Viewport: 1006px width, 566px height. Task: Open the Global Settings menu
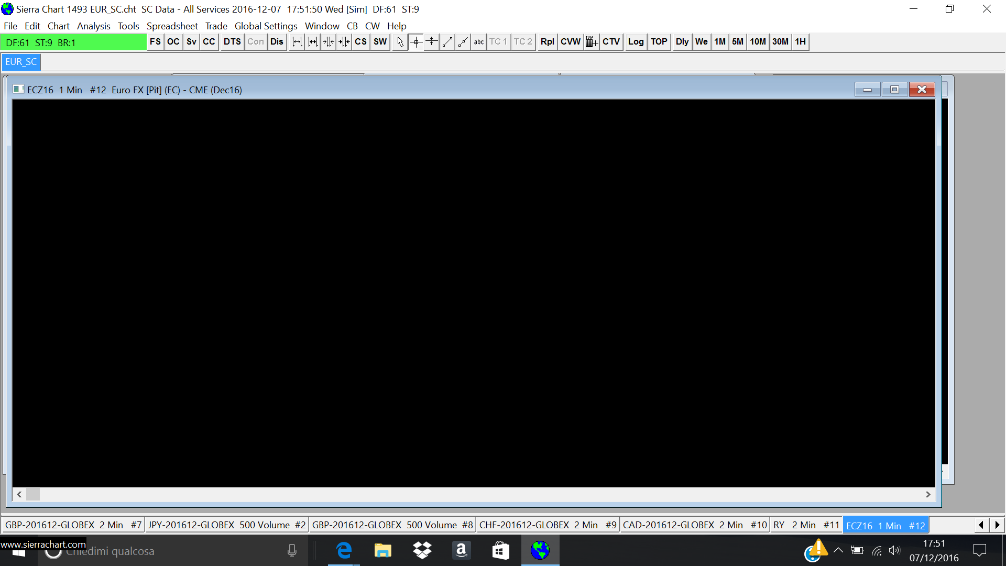[266, 26]
